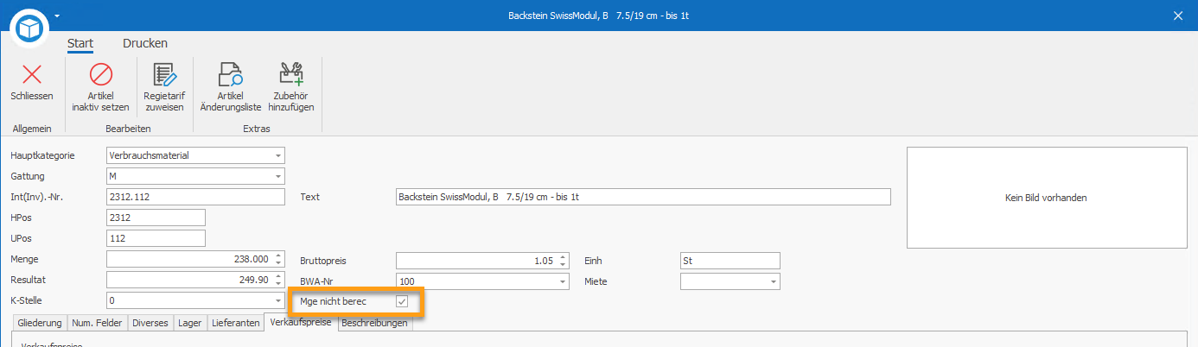Select the Num. Felder tab
This screenshot has width=1198, height=347.
(x=98, y=323)
